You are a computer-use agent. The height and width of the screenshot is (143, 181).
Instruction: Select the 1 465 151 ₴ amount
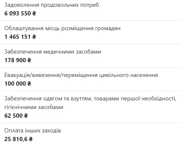click(20, 37)
